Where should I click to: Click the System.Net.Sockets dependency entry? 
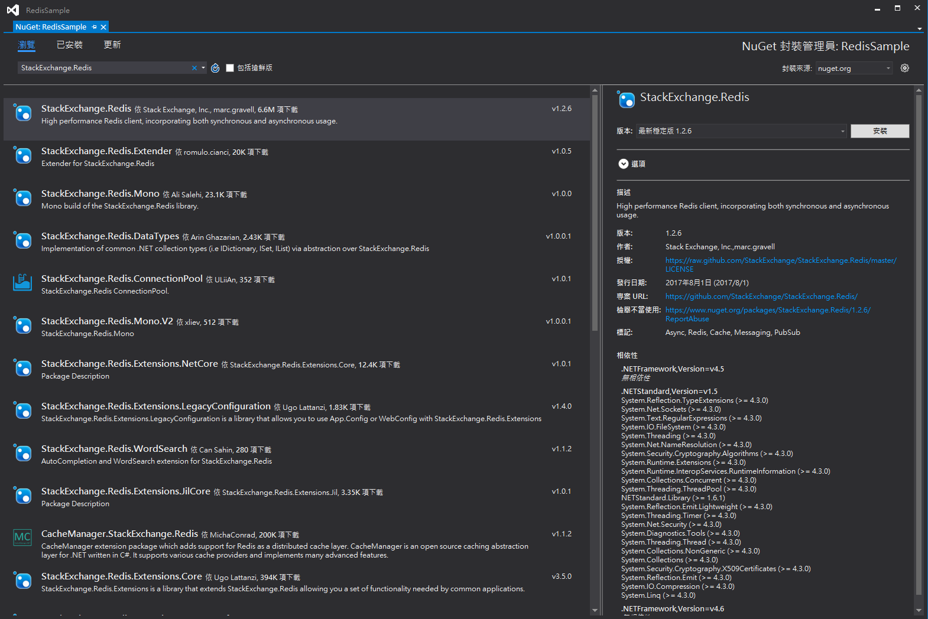click(x=671, y=409)
